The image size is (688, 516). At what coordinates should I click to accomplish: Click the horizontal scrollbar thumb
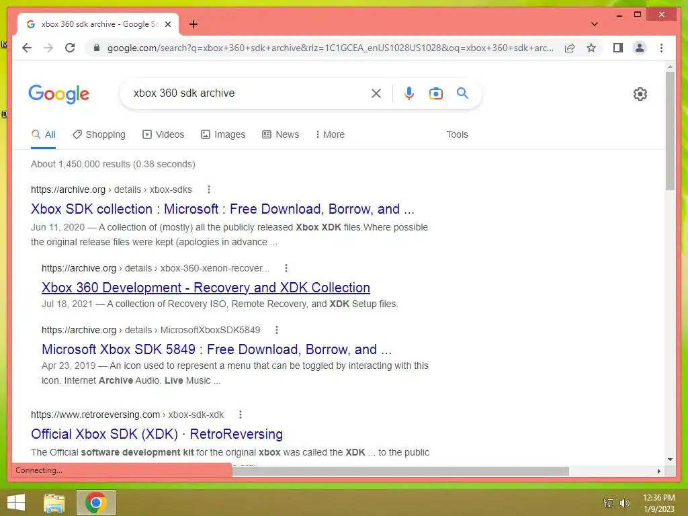tap(400, 471)
